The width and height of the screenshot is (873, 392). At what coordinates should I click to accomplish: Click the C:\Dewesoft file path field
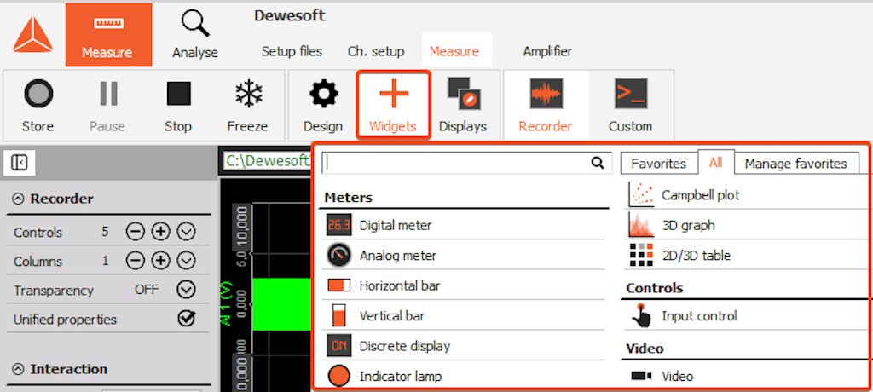267,161
